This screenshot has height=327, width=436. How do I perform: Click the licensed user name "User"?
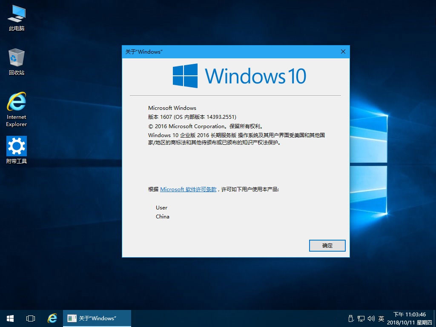[x=161, y=208]
